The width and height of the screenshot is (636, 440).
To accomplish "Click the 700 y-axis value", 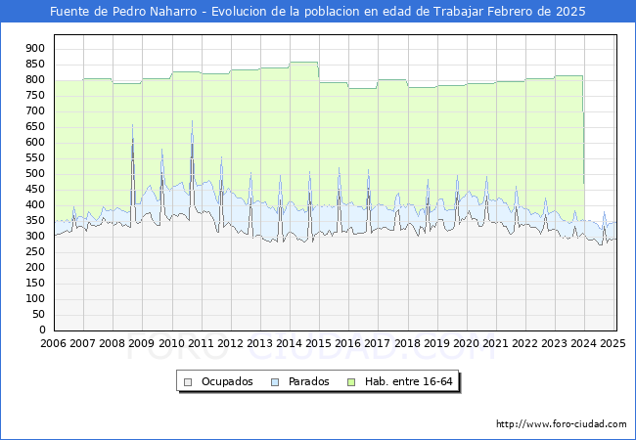I will (x=35, y=111).
